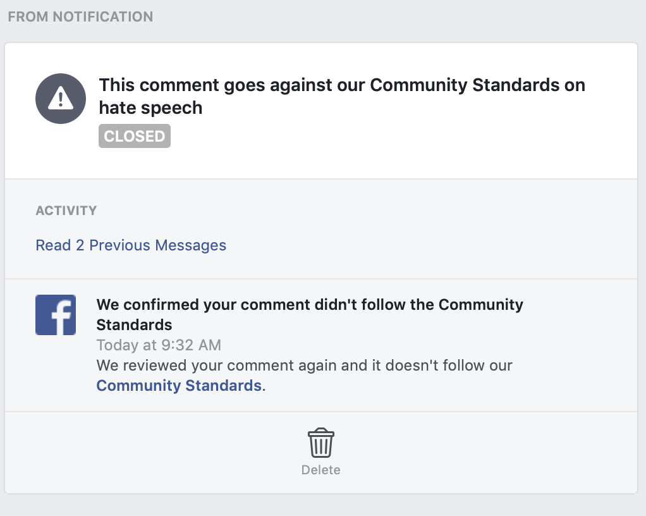
Task: Click the exclamation warning triangle icon
Action: (x=60, y=99)
